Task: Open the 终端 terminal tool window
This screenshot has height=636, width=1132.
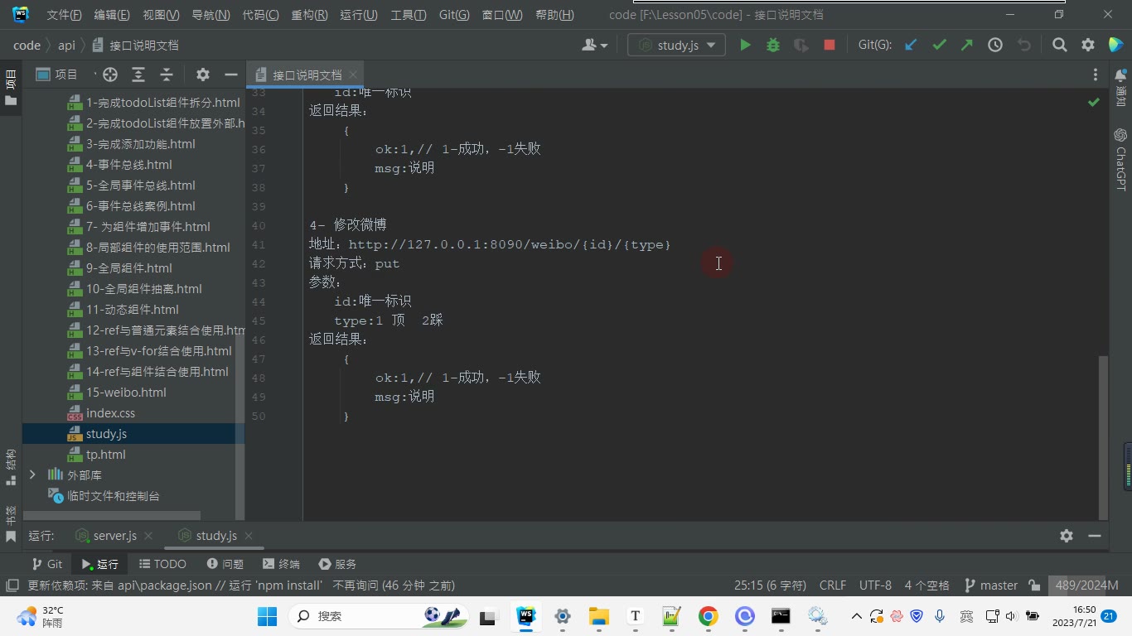Action: pyautogui.click(x=281, y=564)
